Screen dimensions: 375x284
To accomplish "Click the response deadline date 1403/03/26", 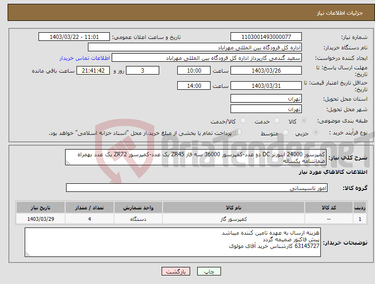I will click(x=266, y=70).
